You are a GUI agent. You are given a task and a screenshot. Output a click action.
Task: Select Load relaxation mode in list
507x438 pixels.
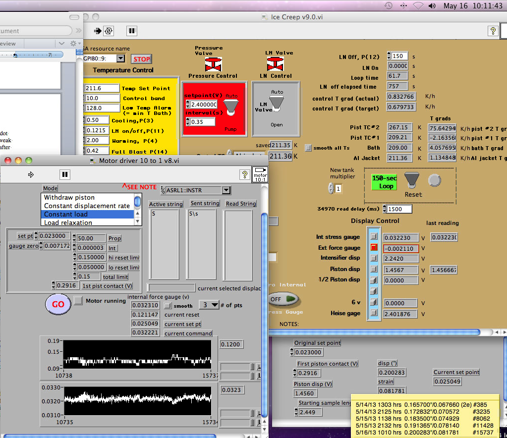click(68, 222)
